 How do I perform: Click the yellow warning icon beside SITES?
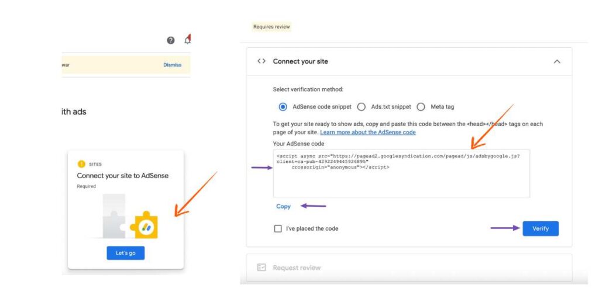[81, 164]
